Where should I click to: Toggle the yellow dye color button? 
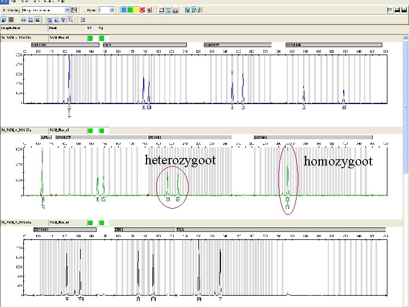[x=136, y=10]
